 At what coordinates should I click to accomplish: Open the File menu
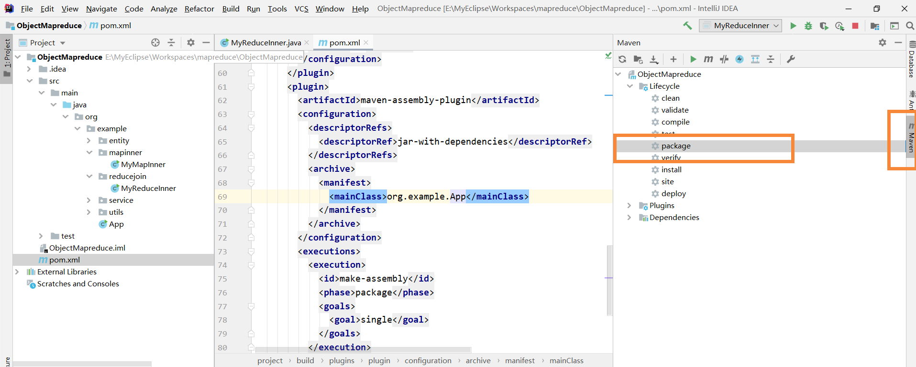coord(27,9)
